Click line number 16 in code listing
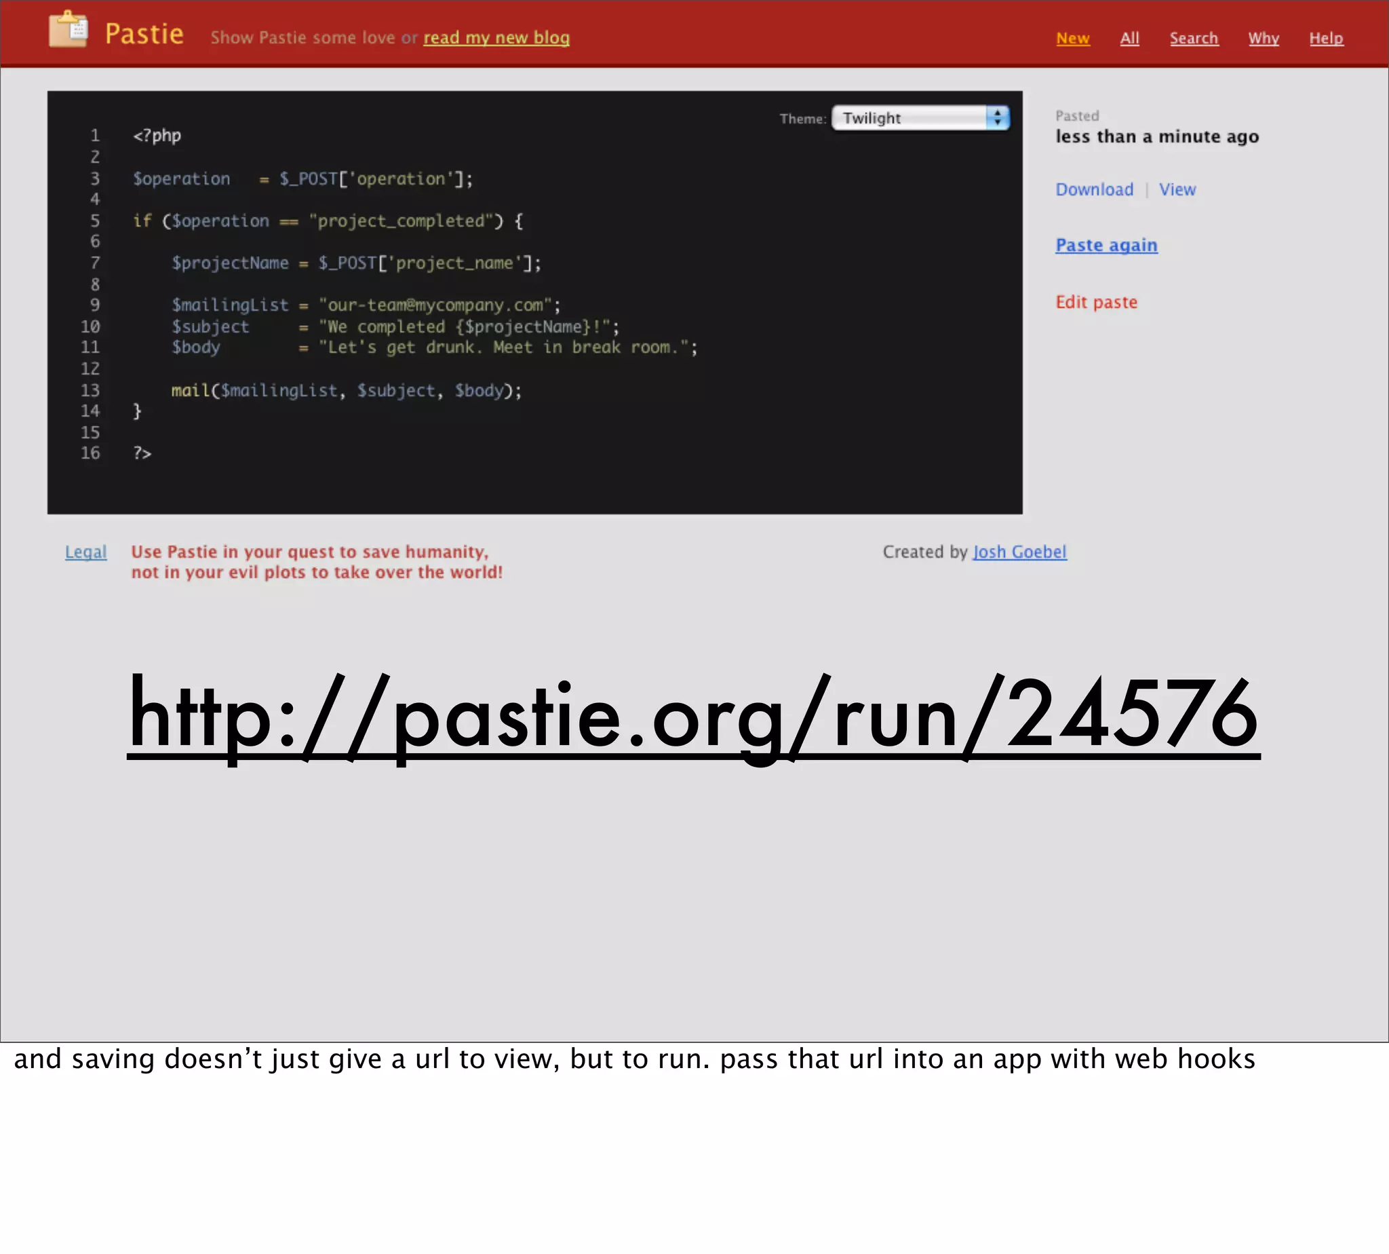1389x1254 pixels. point(90,453)
